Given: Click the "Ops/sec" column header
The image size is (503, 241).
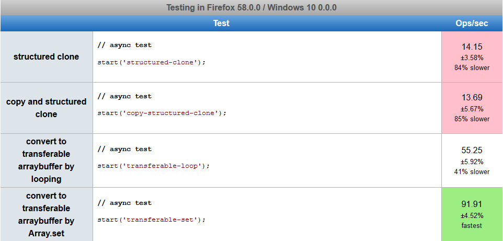Looking at the screenshot, I should click(472, 24).
